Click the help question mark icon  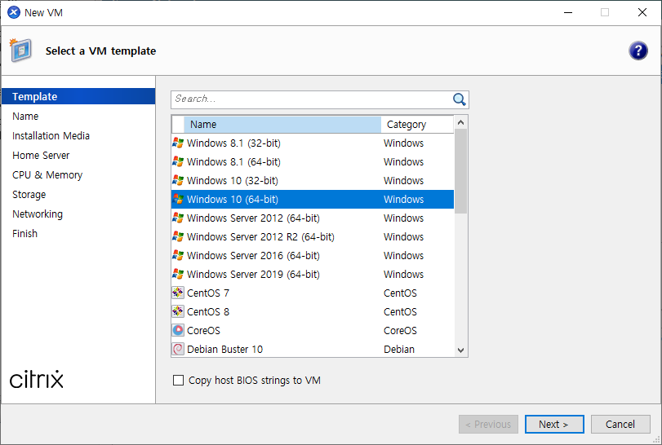pyautogui.click(x=638, y=51)
